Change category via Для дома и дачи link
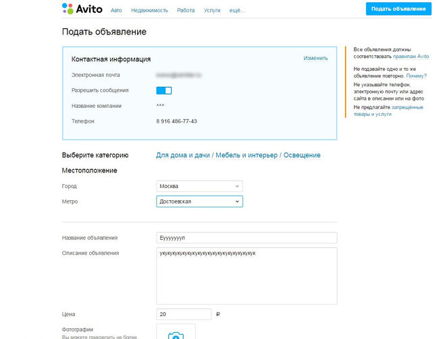The height and width of the screenshot is (339, 445). (183, 155)
